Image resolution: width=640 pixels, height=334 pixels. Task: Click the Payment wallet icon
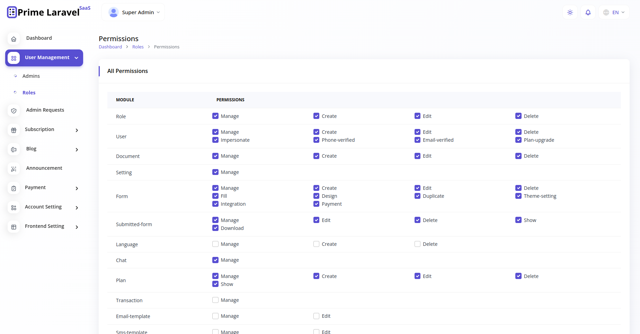coord(14,188)
